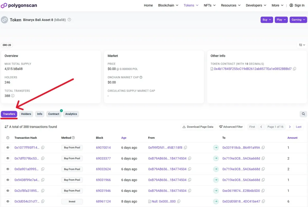This screenshot has width=308, height=207.
Task: Switch to the Holders tab
Action: pyautogui.click(x=26, y=114)
